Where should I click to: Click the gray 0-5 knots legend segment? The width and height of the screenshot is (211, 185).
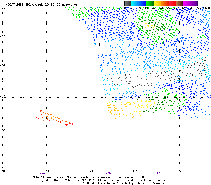coord(128,3)
